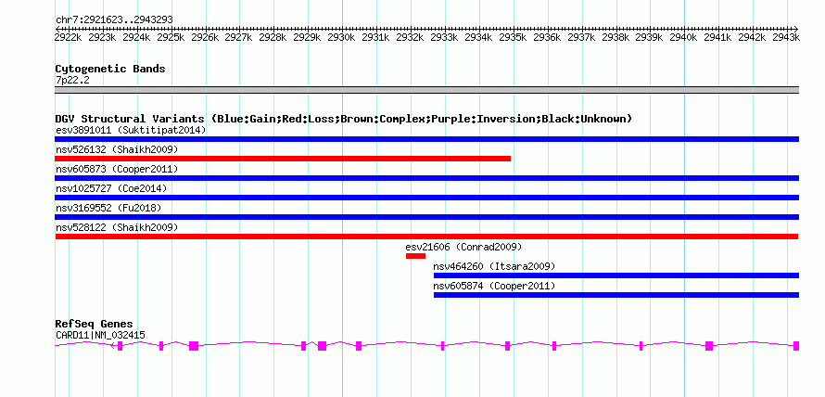Click the 2939k ruler tick label
825x397 pixels.
pos(650,37)
